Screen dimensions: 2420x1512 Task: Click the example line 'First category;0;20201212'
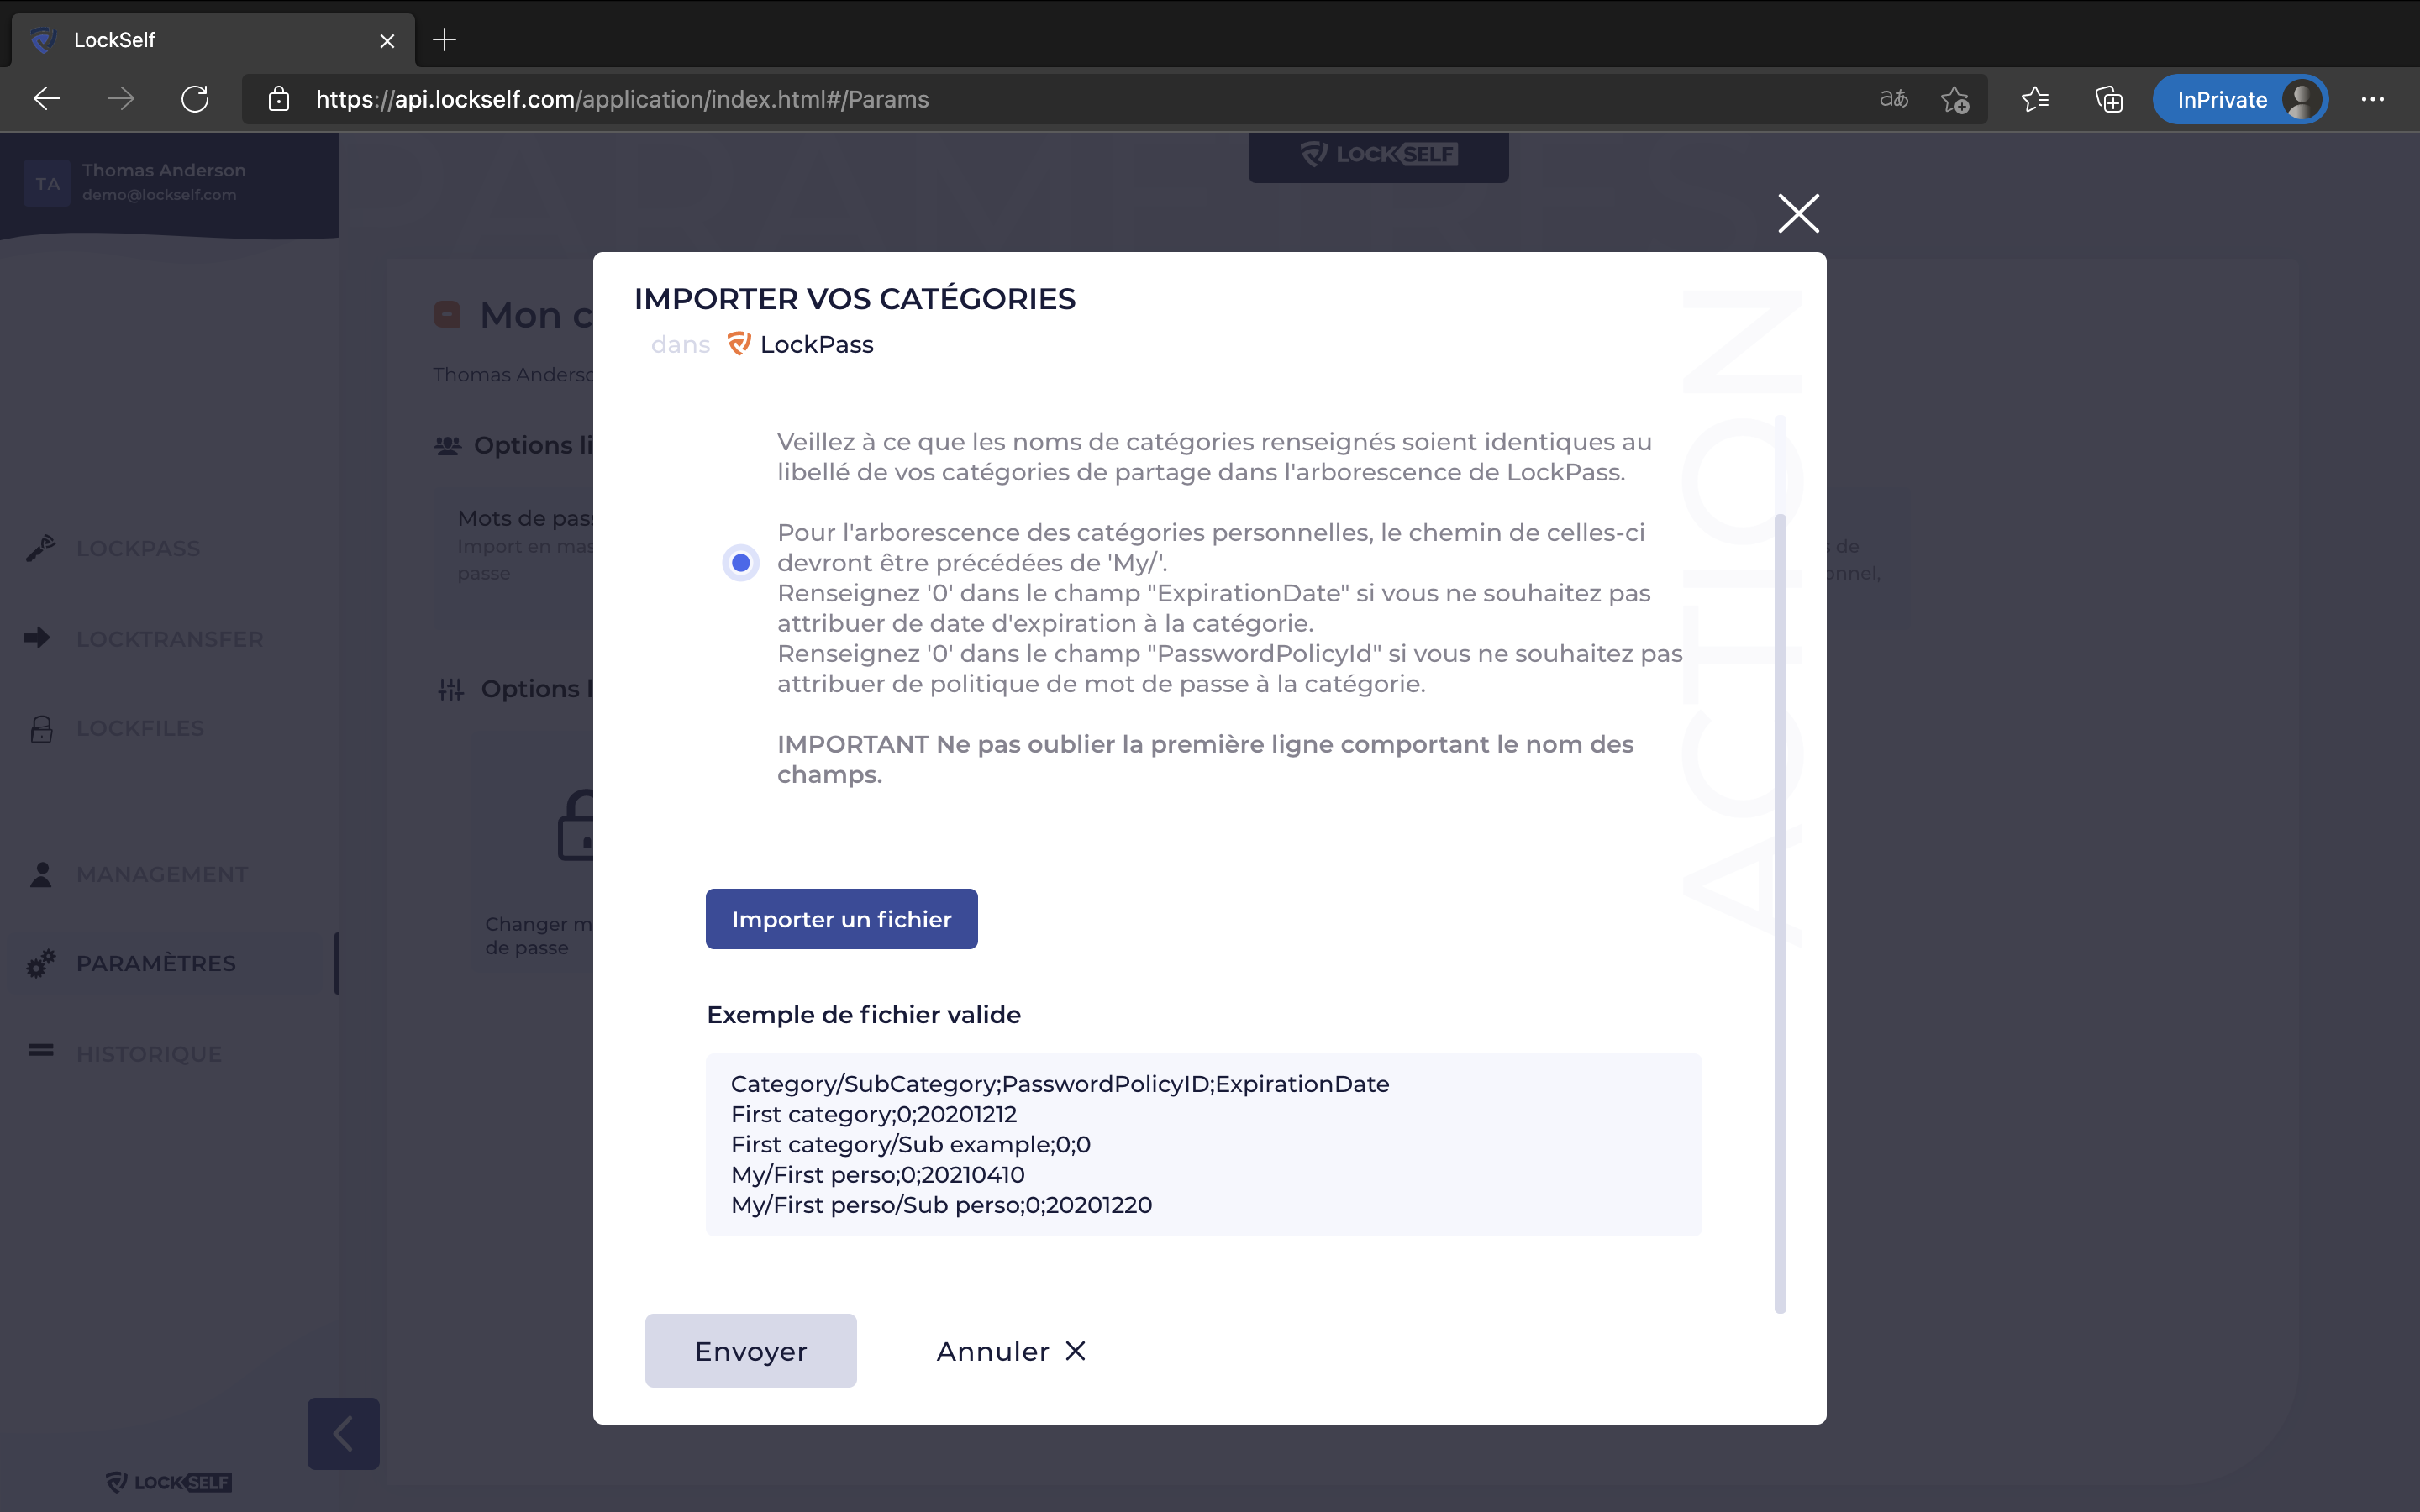click(873, 1114)
